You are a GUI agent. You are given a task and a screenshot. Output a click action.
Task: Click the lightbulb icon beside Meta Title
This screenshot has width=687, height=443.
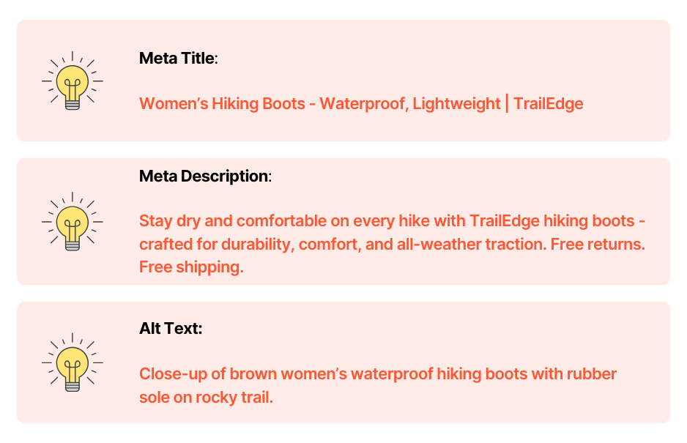pos(72,81)
